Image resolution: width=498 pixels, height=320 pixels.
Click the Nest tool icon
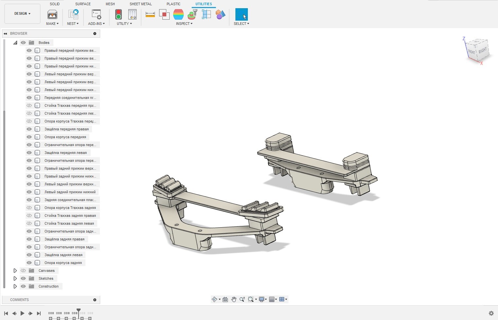[73, 14]
